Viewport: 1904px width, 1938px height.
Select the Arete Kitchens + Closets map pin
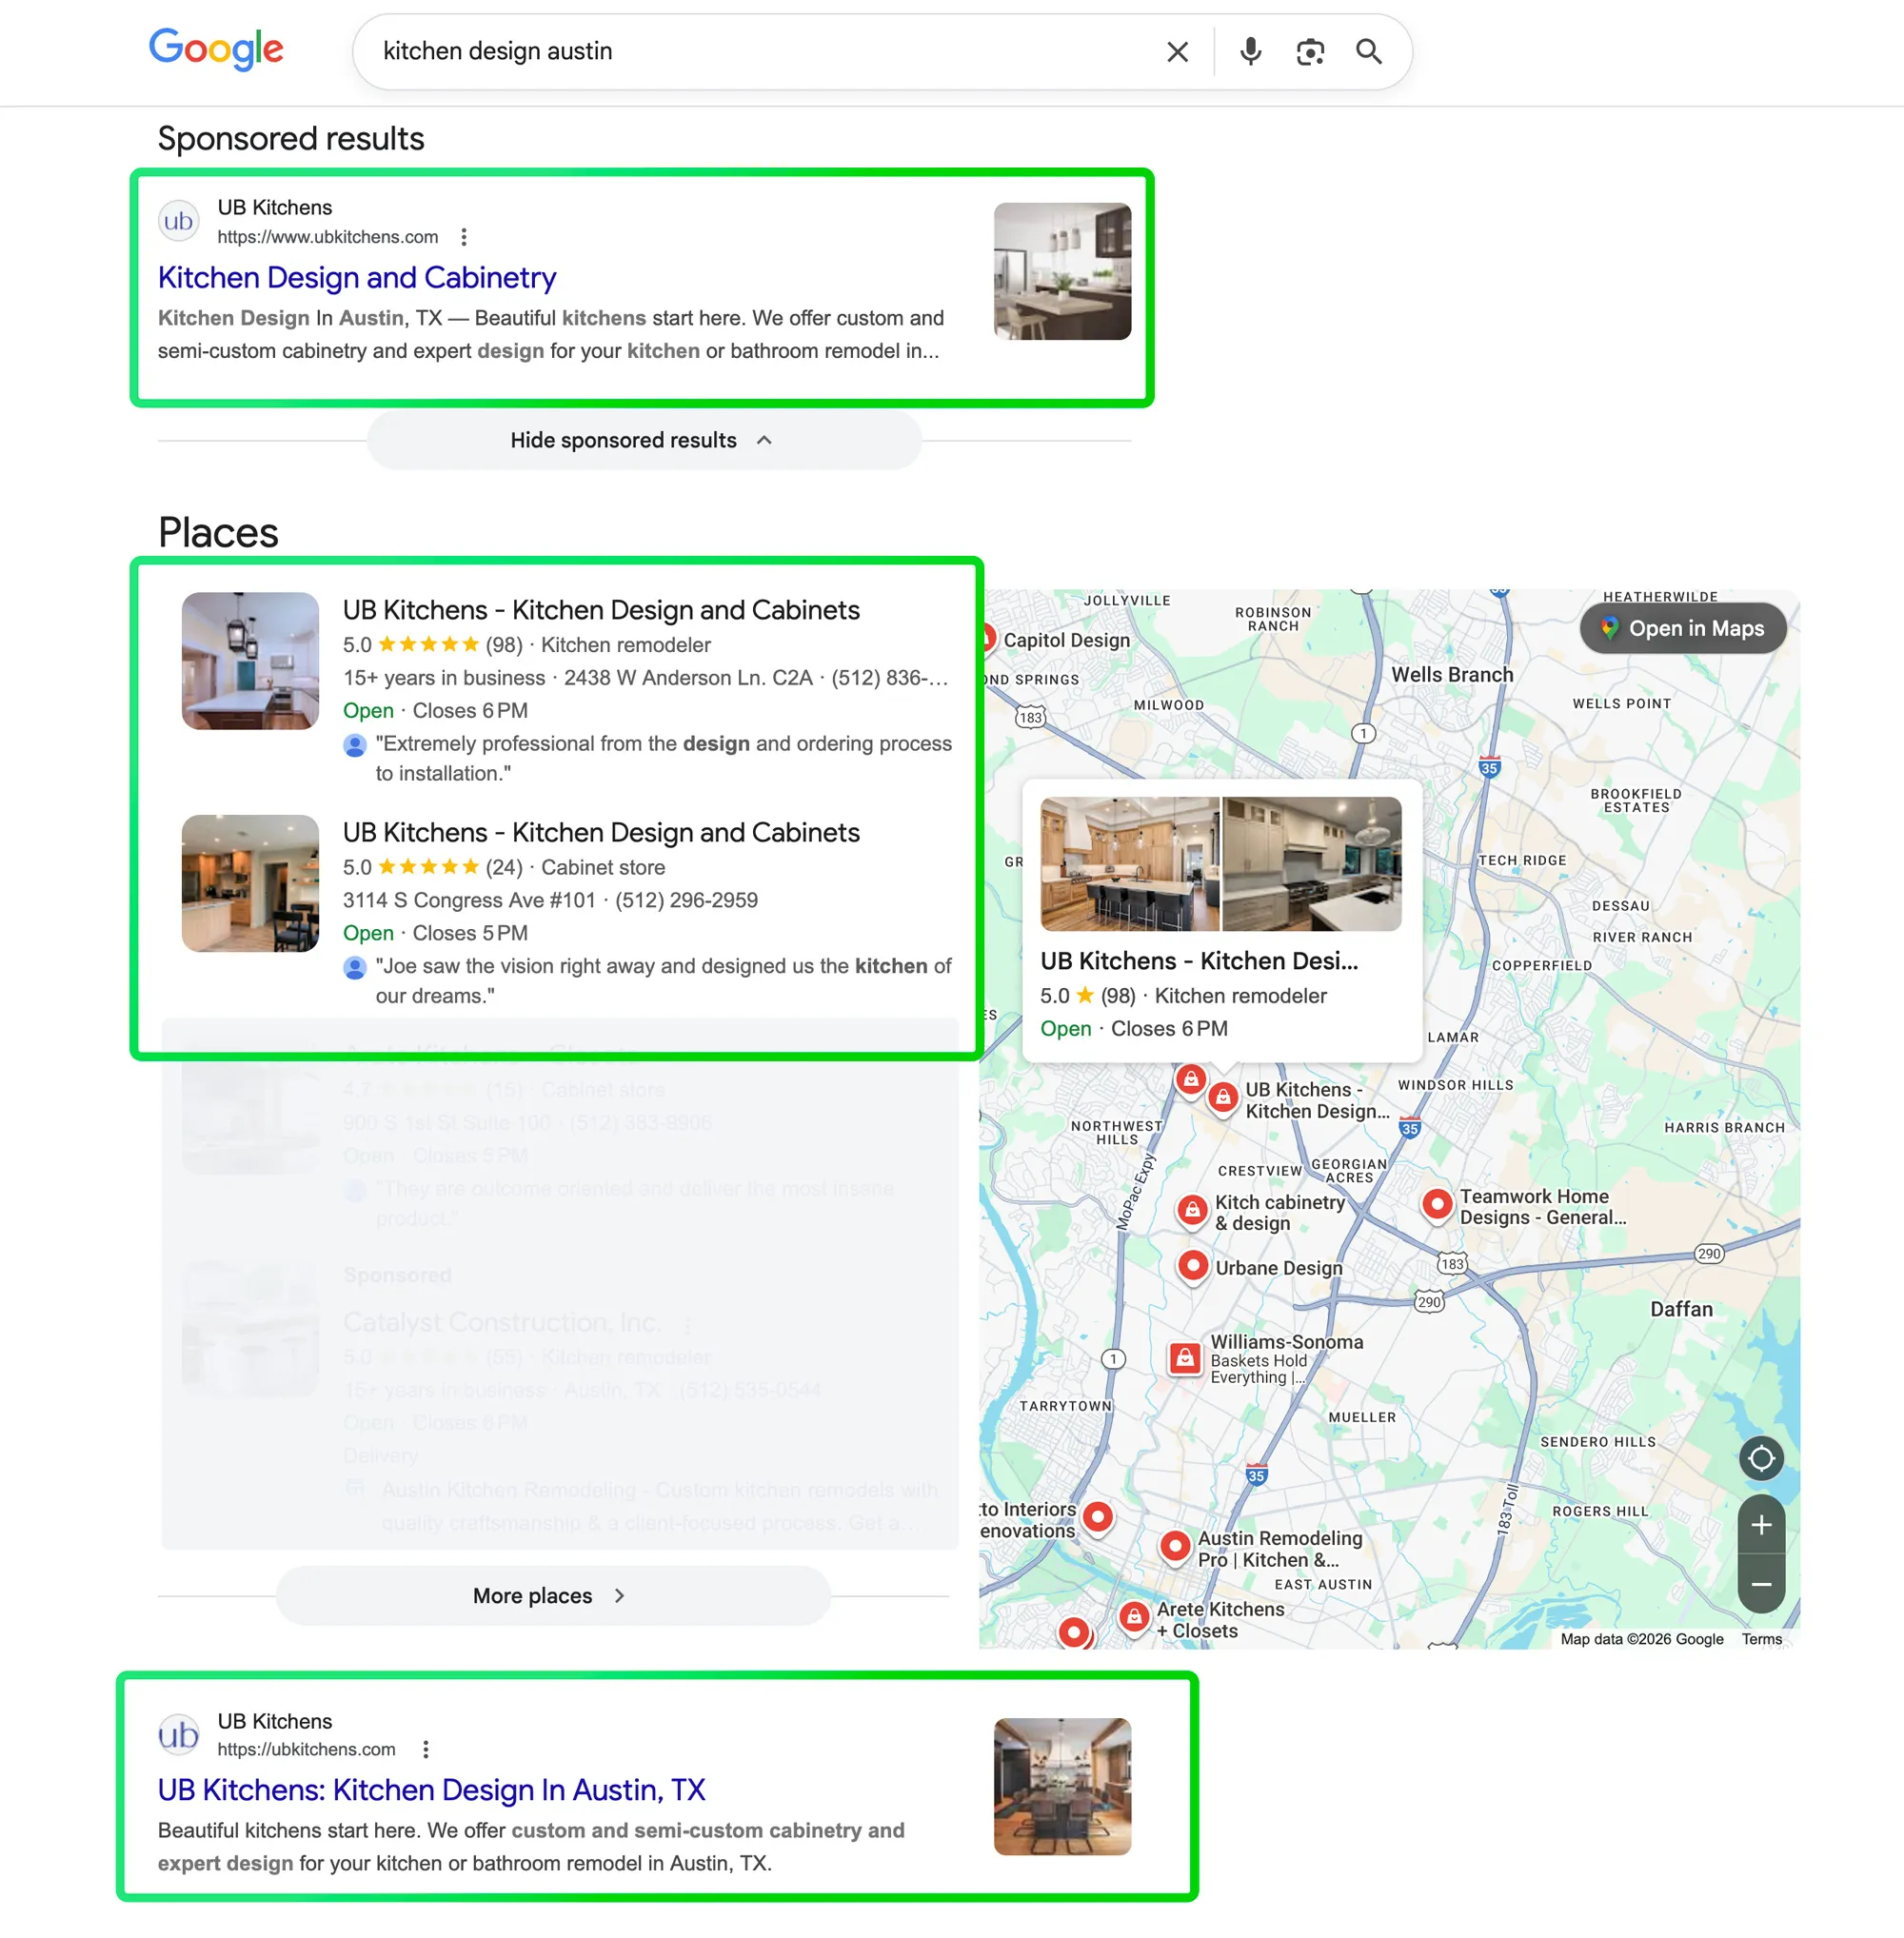[x=1134, y=1617]
